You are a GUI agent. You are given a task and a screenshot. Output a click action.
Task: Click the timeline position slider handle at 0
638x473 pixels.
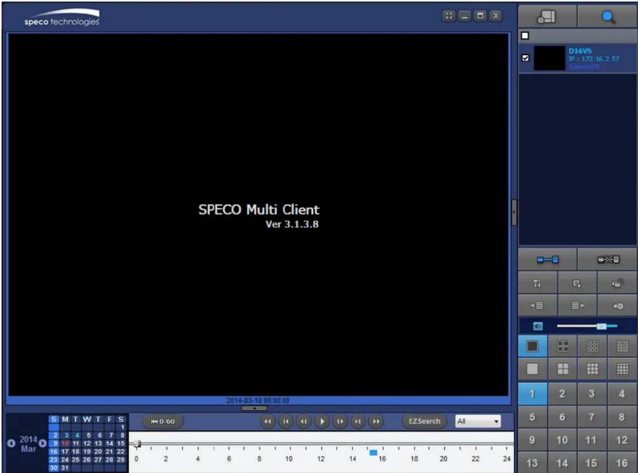pos(137,444)
